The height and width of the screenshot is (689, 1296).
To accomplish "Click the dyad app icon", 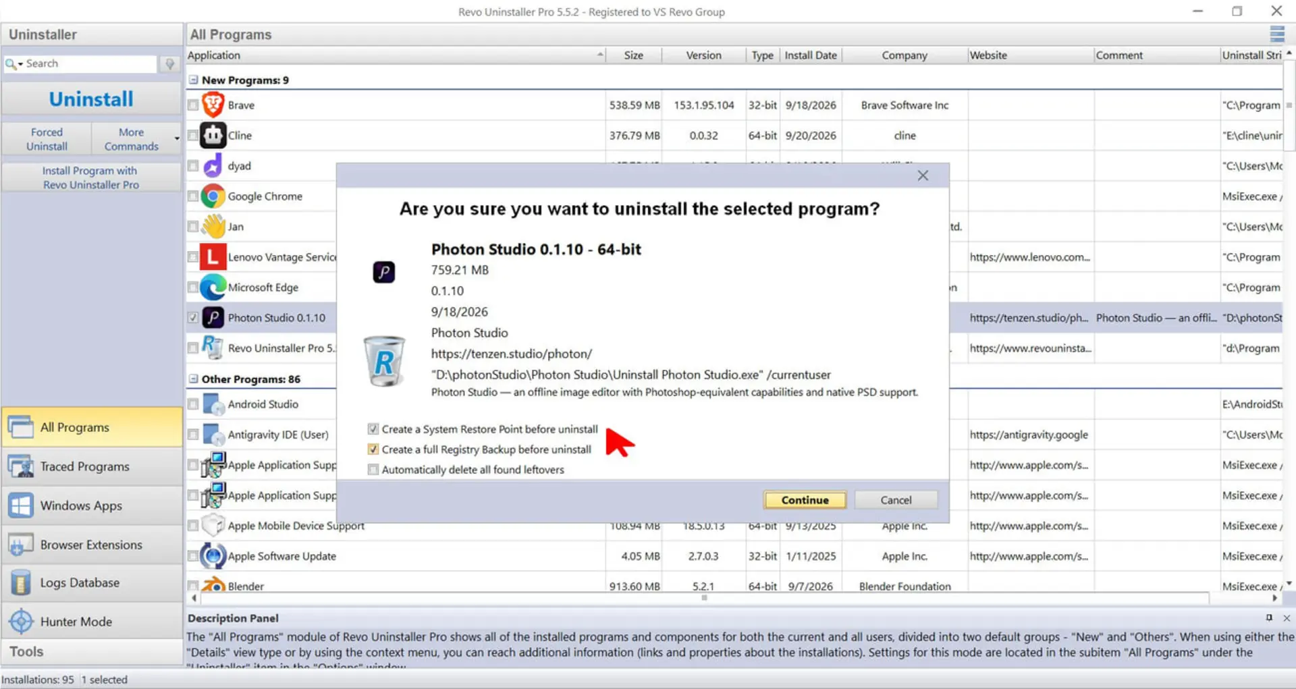I will (213, 166).
